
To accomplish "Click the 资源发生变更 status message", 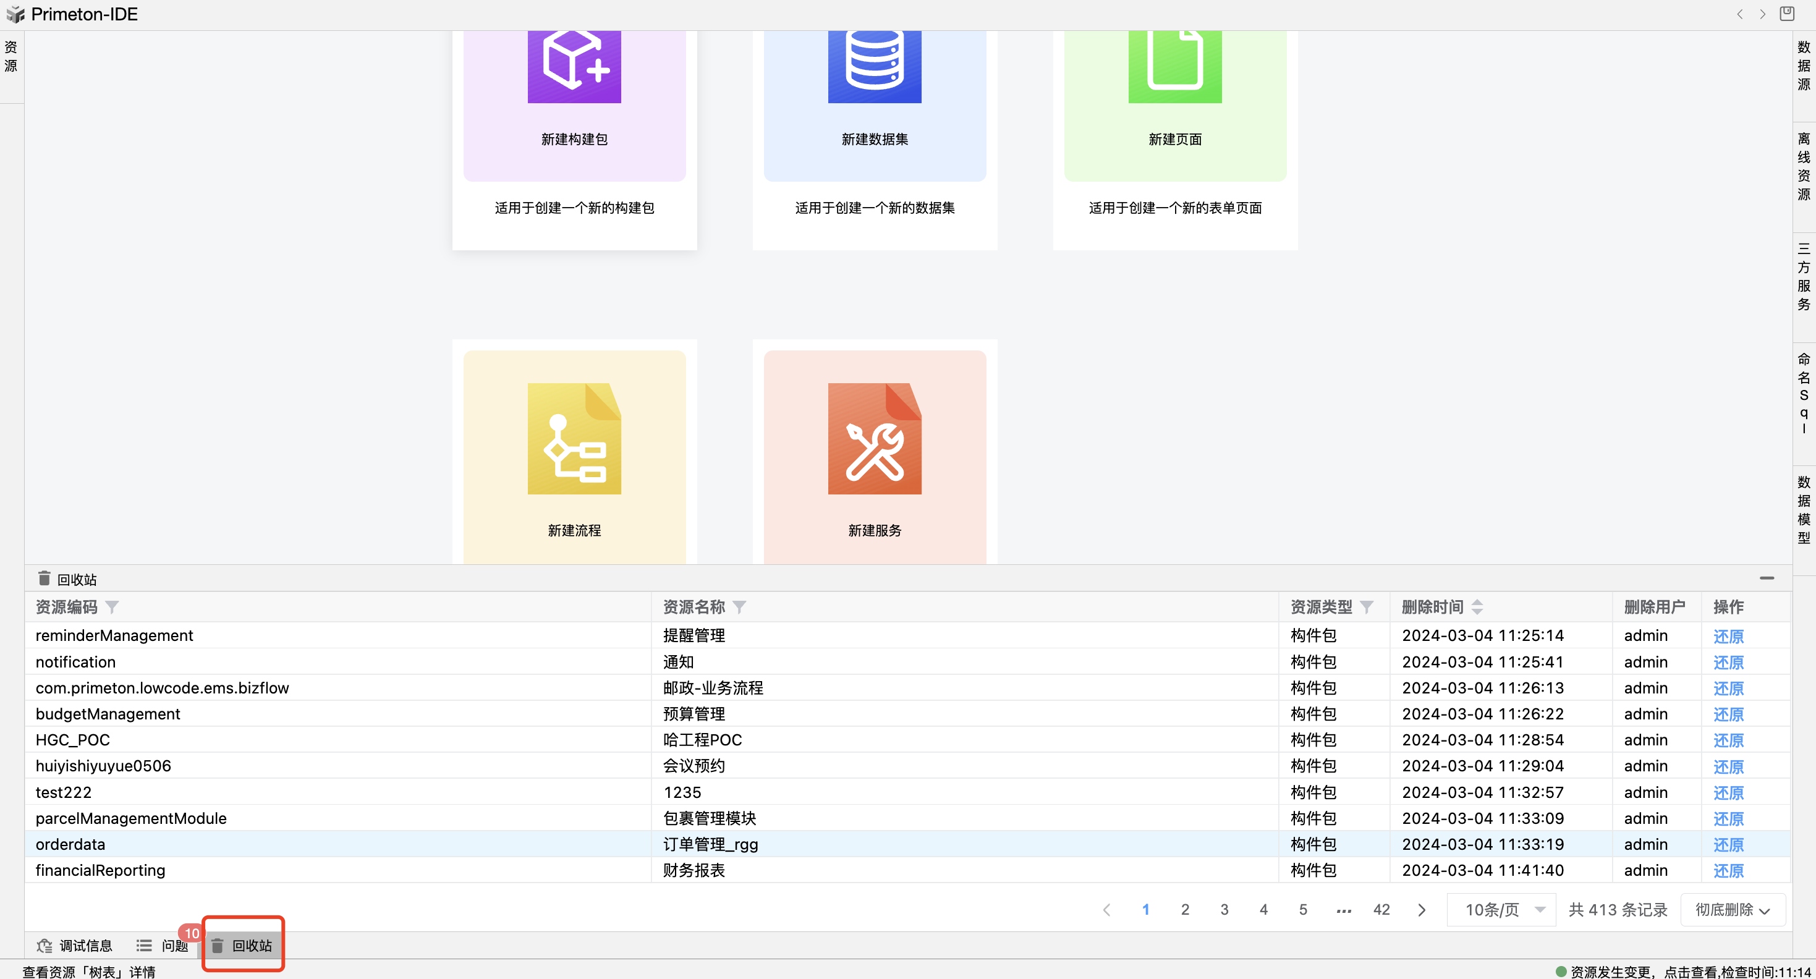I will (1685, 971).
